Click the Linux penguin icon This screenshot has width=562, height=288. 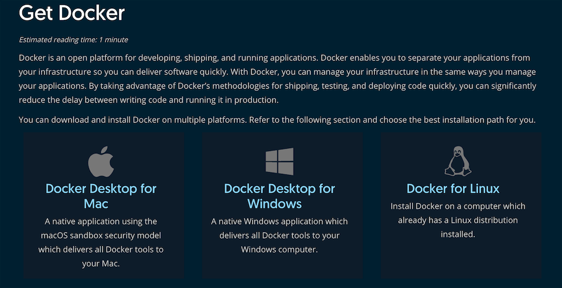(x=458, y=161)
